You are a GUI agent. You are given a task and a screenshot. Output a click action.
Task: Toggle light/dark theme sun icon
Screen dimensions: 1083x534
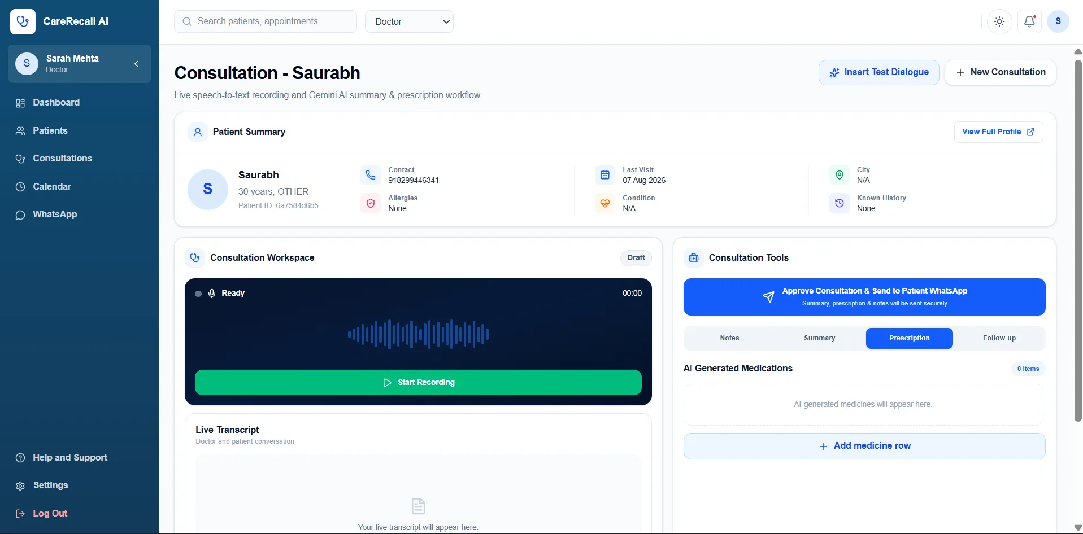[999, 21]
